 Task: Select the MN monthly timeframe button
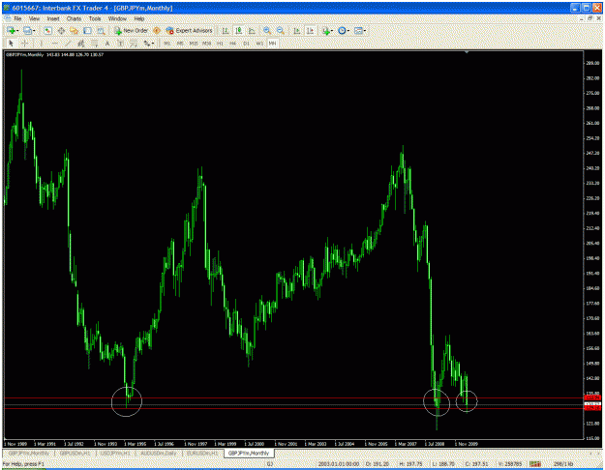pyautogui.click(x=272, y=44)
